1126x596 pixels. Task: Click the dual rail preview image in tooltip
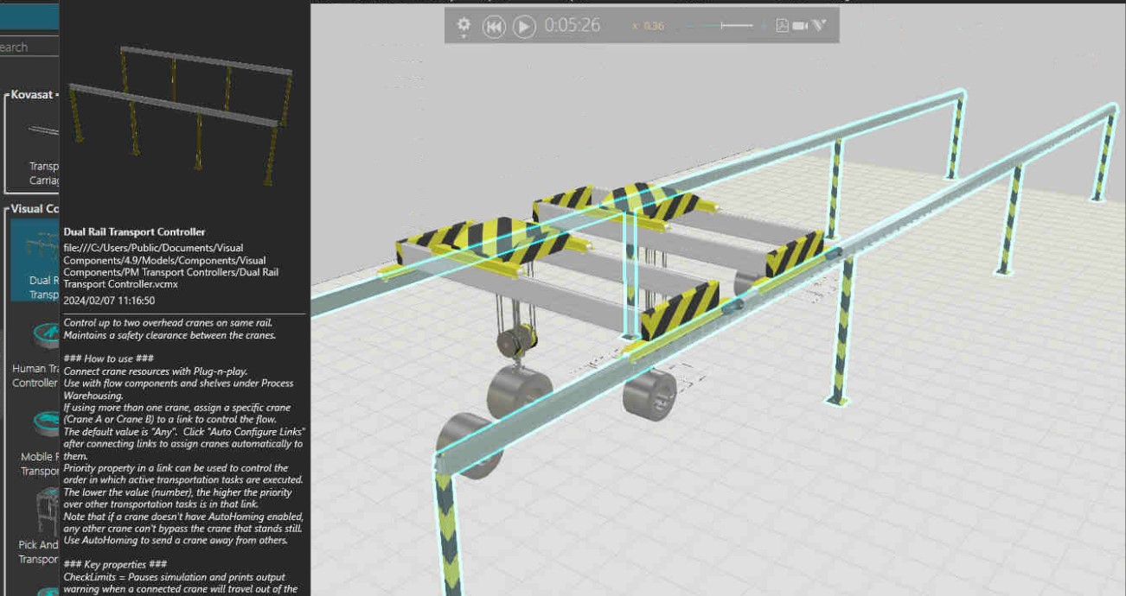[182, 112]
